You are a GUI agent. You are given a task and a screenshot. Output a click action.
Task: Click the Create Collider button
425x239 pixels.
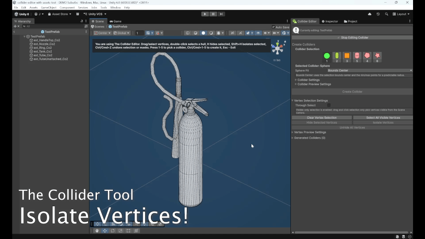click(352, 92)
